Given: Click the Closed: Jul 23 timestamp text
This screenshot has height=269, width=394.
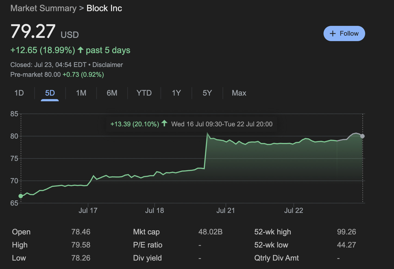Looking at the screenshot, I should (x=48, y=65).
